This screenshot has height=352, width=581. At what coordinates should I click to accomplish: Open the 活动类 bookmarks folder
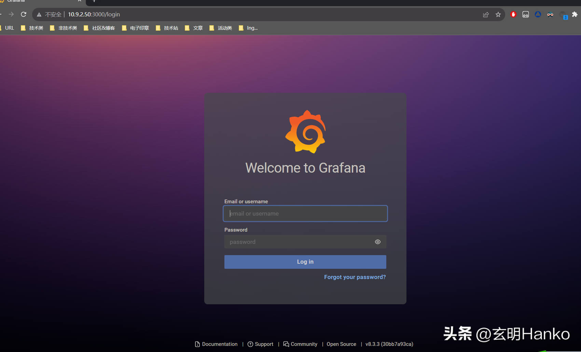(x=221, y=28)
